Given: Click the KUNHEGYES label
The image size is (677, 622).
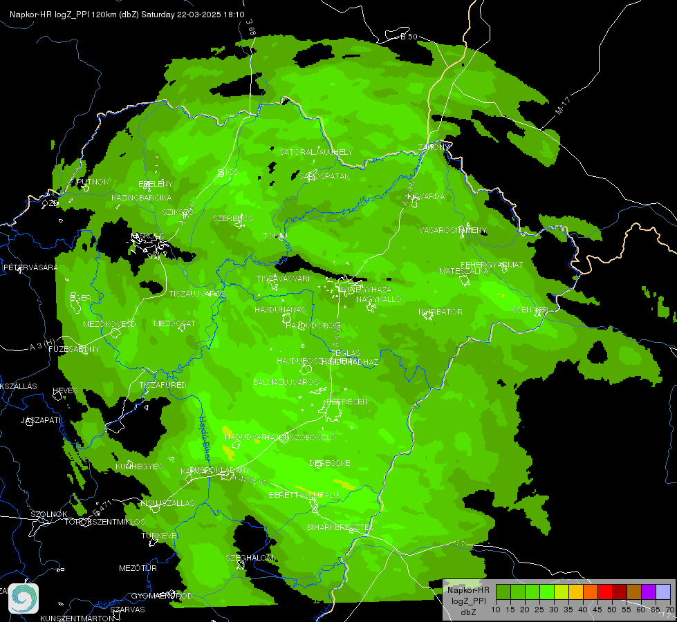Looking at the screenshot, I should click(139, 466).
